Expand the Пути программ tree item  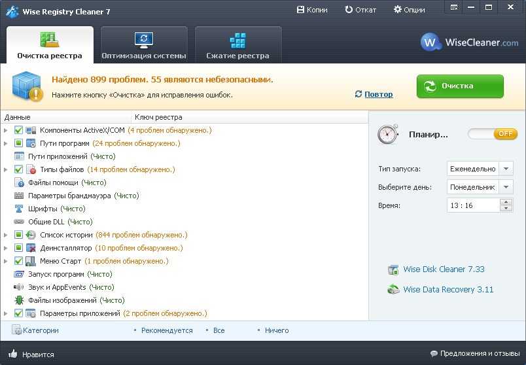[x=6, y=143]
